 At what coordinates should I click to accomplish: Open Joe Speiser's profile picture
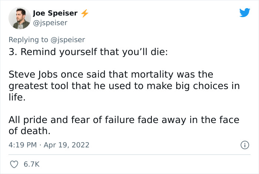[19, 18]
